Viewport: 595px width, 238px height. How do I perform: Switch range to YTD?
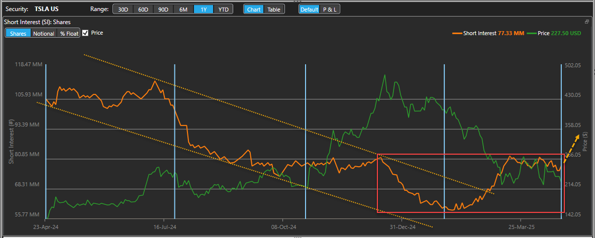(224, 10)
